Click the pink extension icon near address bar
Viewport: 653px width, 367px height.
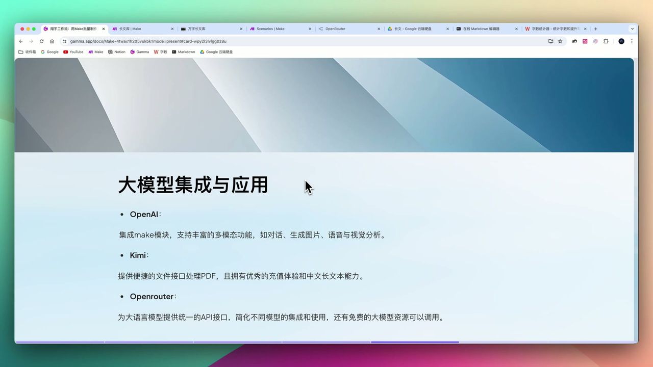(x=585, y=41)
